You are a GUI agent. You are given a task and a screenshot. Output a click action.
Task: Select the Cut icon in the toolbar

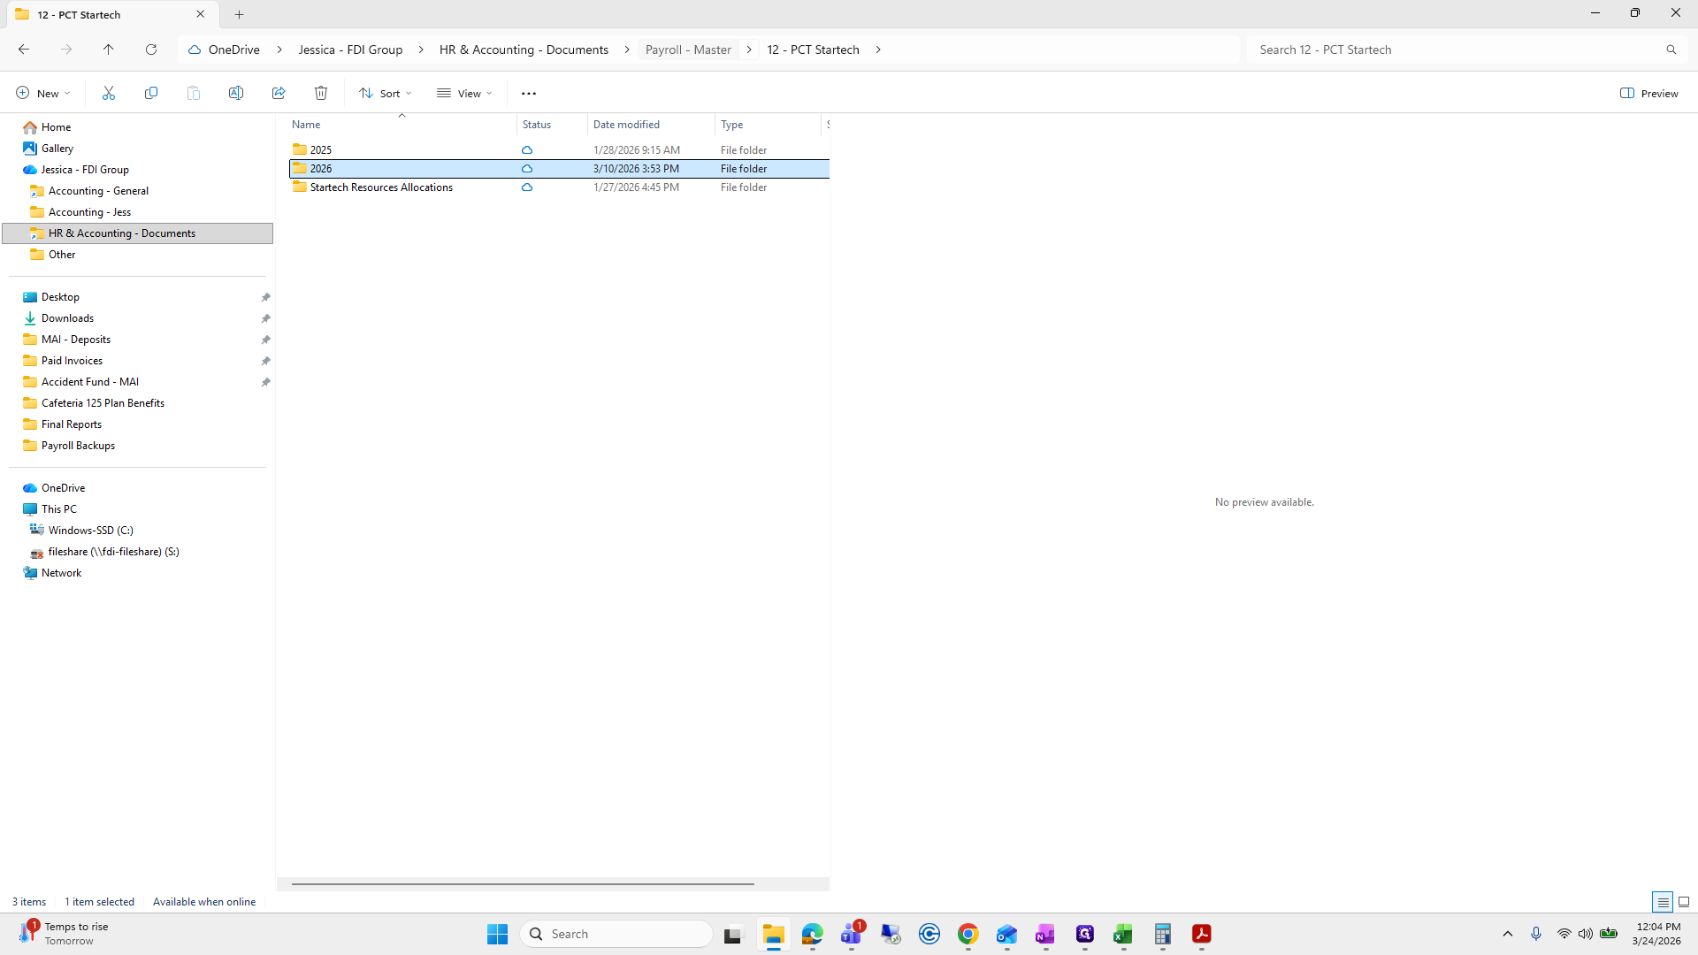[109, 93]
